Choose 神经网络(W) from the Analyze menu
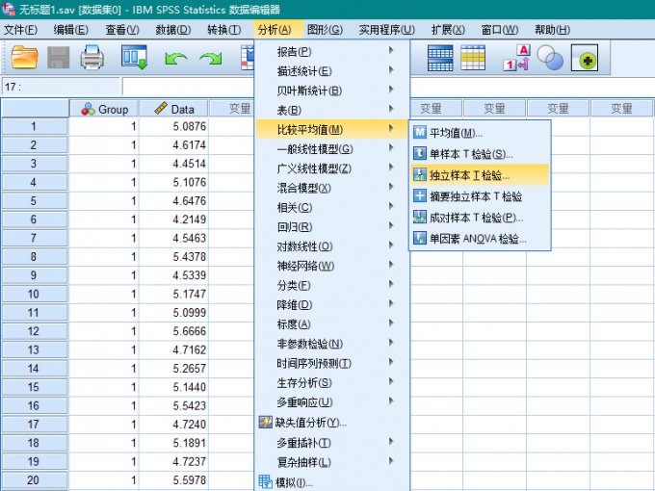Viewport: 655px width, 491px height. (332, 266)
